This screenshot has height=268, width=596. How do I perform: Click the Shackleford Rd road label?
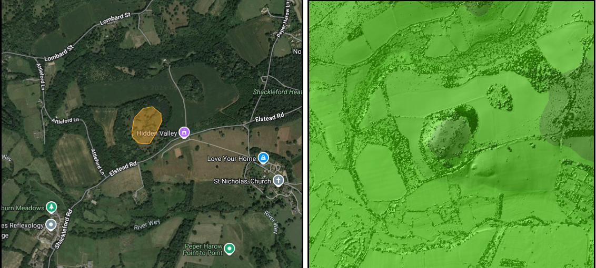[x=63, y=229]
